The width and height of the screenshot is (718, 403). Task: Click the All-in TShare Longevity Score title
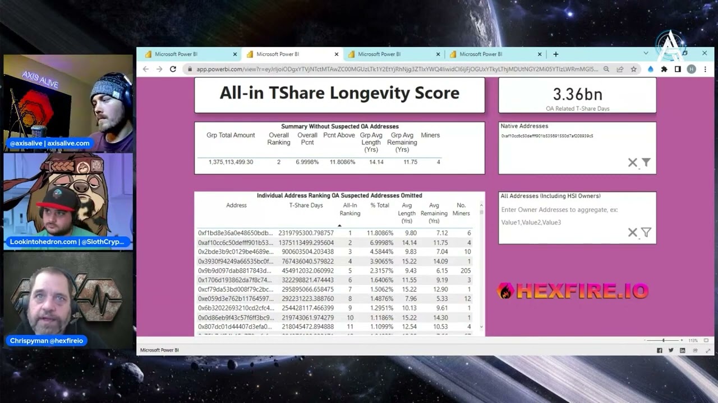pos(339,93)
